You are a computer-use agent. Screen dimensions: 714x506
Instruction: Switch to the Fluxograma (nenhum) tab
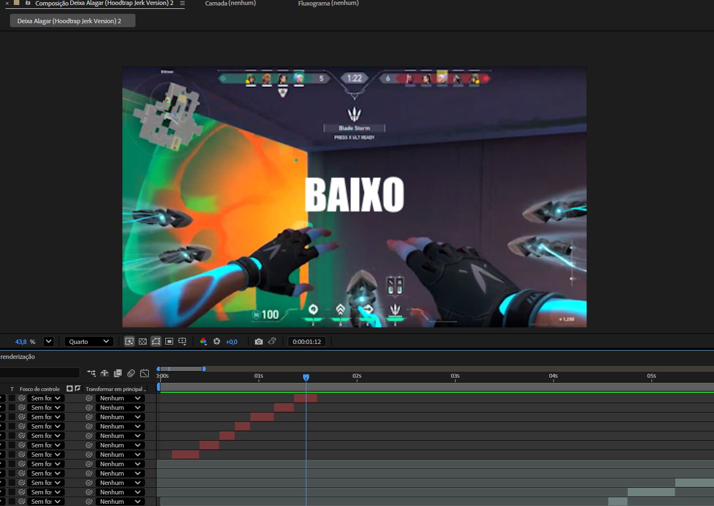tap(328, 3)
